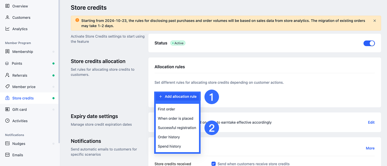387x166 pixels.
Task: Pick Spend history from rule list
Action: coord(169,146)
